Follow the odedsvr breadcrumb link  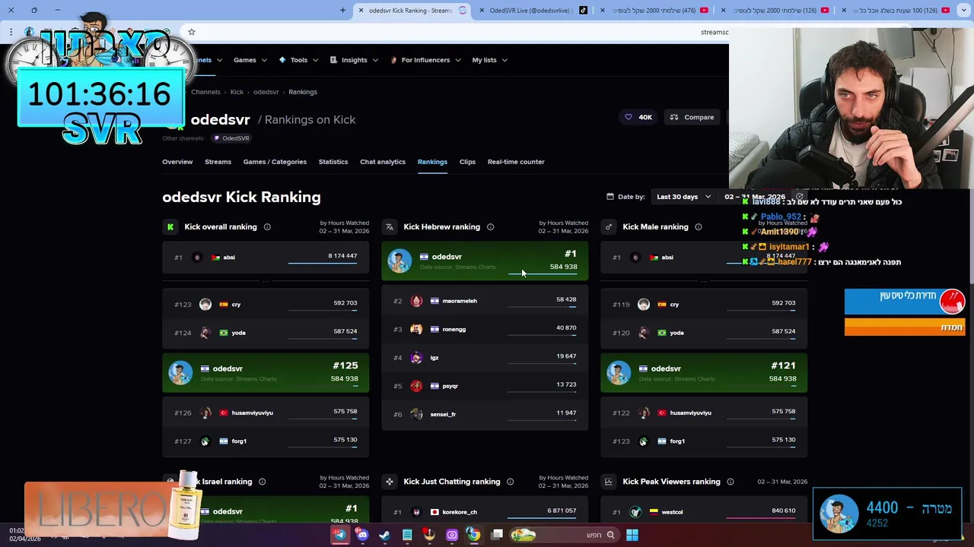266,92
